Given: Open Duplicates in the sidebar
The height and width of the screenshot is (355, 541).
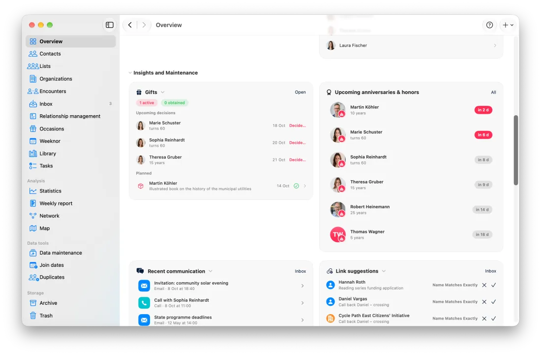Looking at the screenshot, I should pyautogui.click(x=71, y=277).
